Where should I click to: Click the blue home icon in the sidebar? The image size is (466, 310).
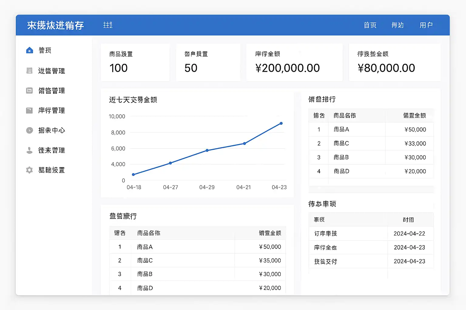29,50
